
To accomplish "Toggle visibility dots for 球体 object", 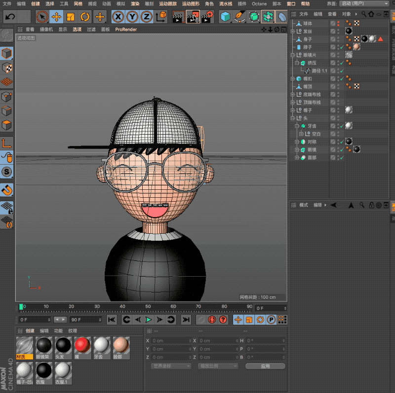I will click(338, 24).
